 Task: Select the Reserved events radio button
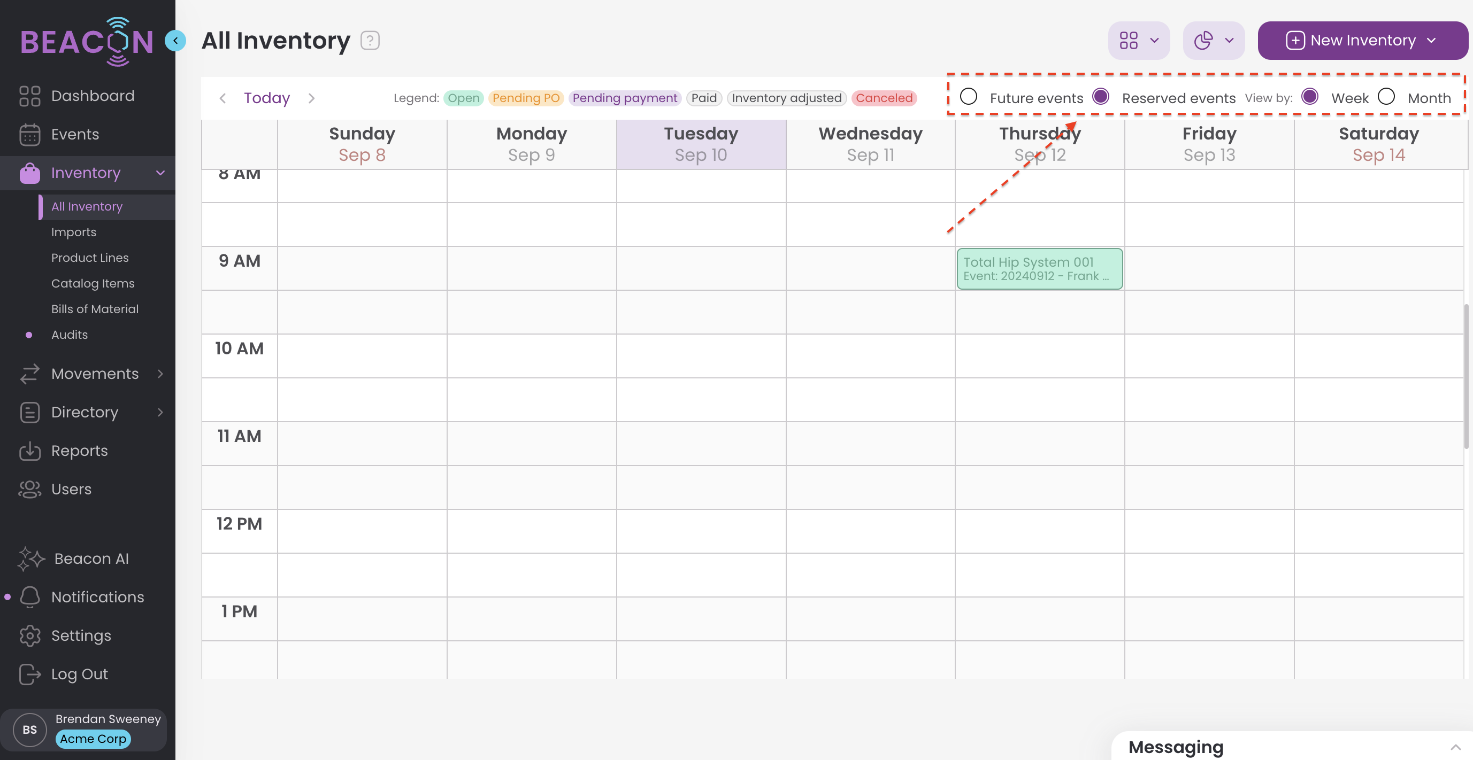(1101, 97)
